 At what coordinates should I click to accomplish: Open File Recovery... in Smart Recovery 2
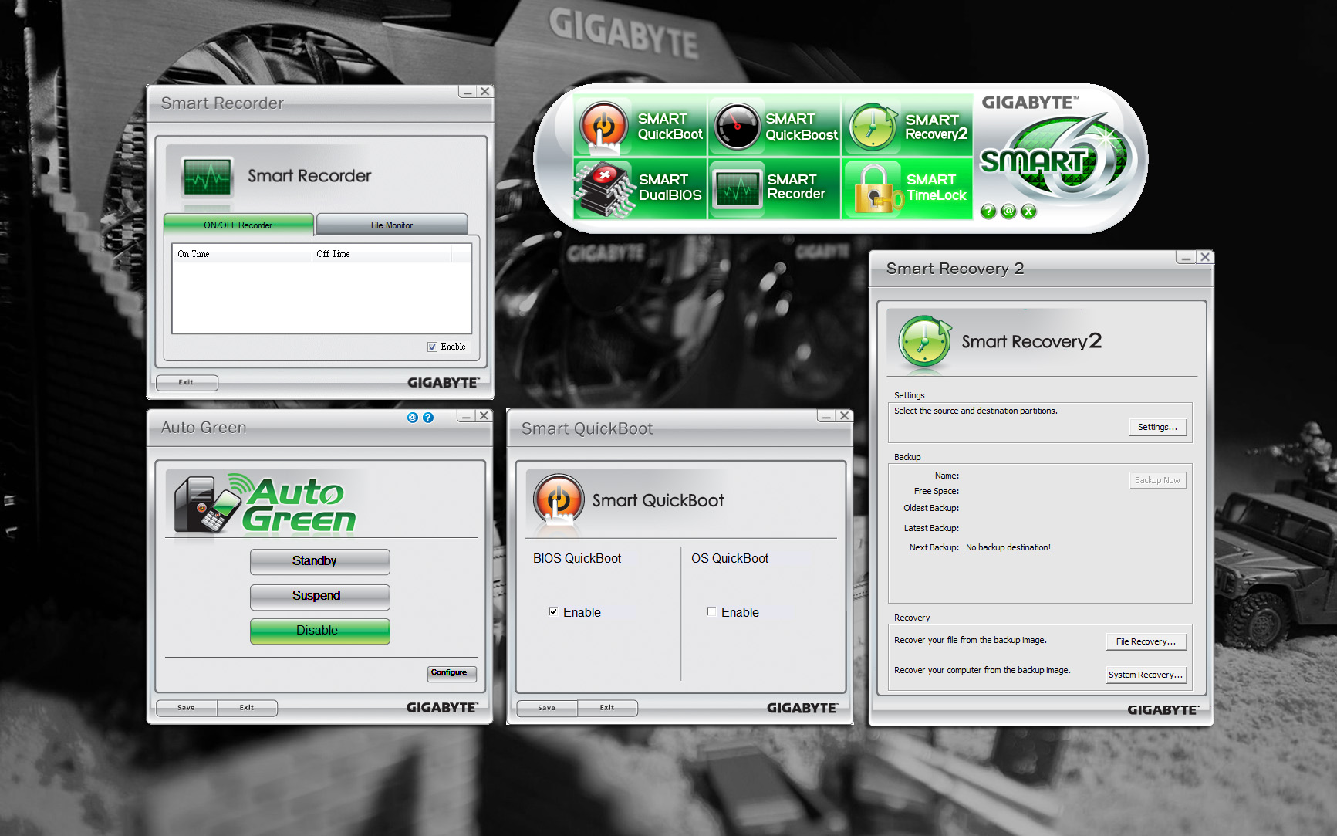(x=1146, y=641)
